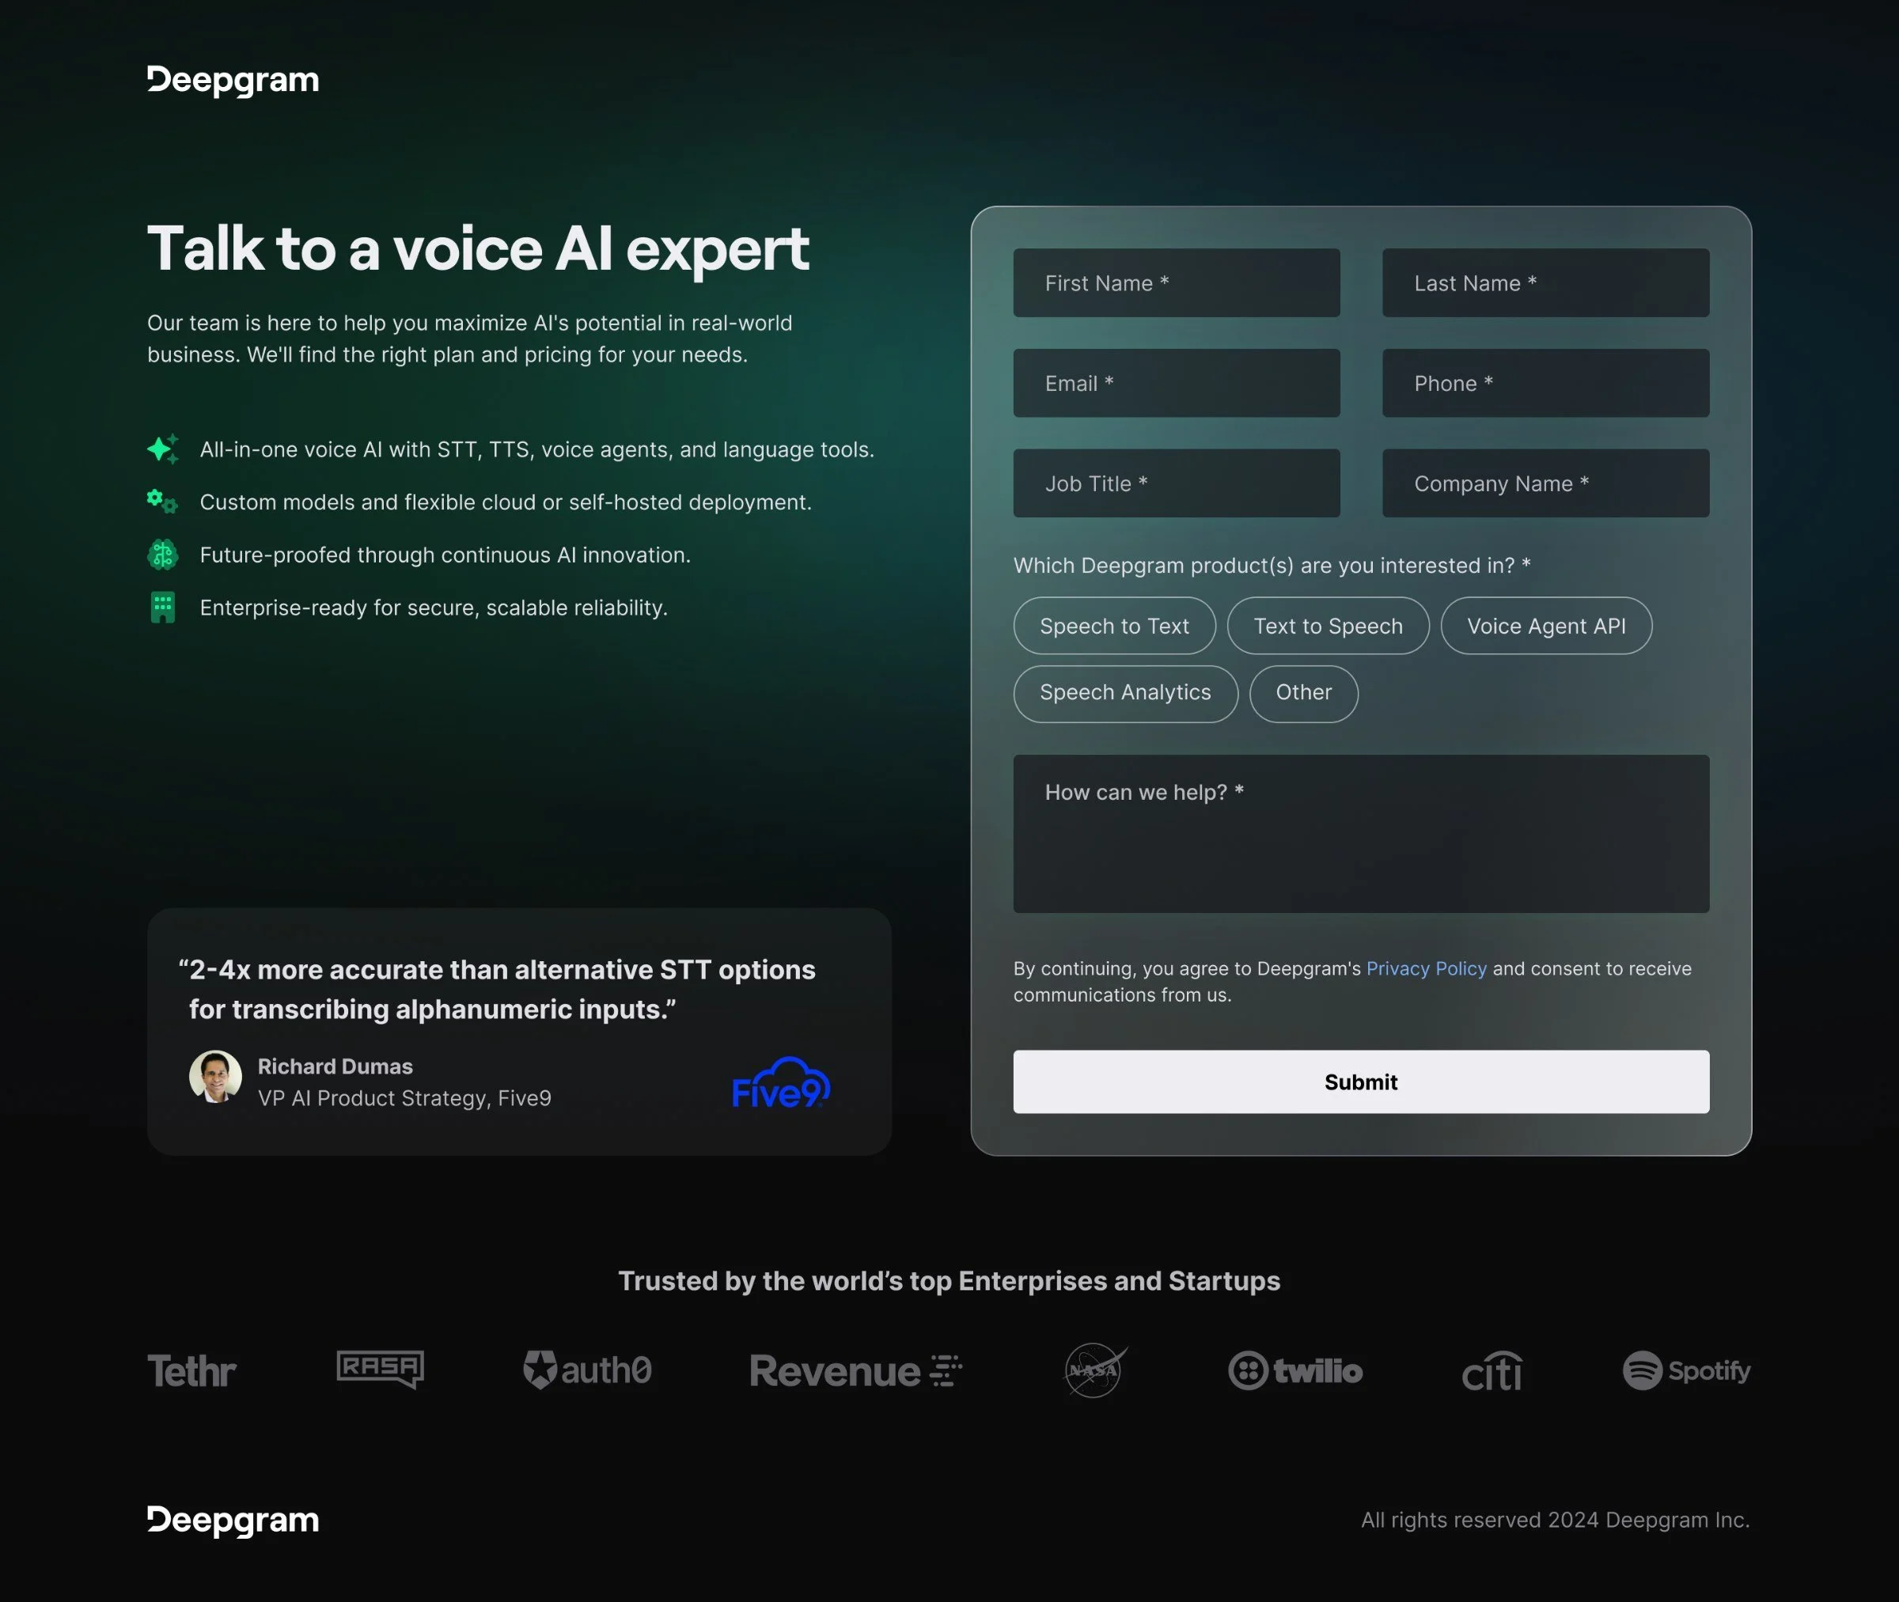Screen dimensions: 1899x1602
Task: Click the sparkle icon beside All-in-one voice AI
Action: 162,449
